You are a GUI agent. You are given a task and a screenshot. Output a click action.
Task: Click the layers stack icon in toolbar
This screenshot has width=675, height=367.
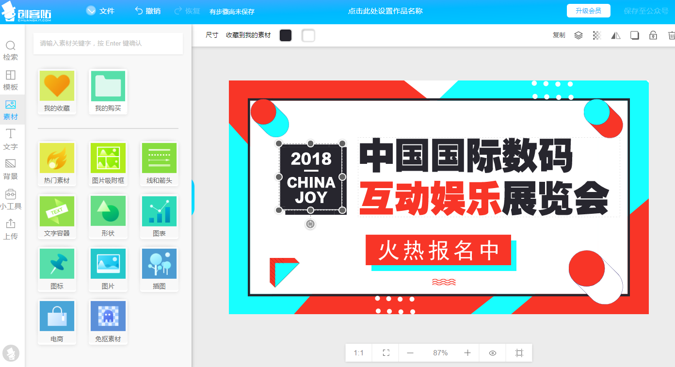coord(578,35)
